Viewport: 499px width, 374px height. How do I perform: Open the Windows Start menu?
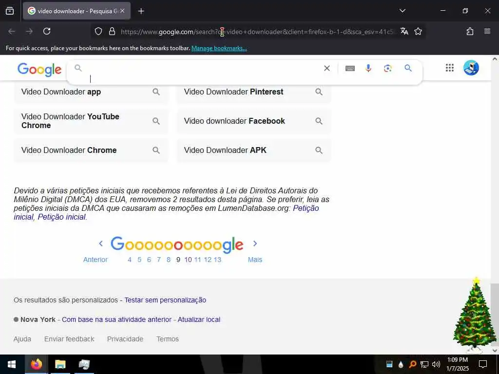(x=12, y=364)
